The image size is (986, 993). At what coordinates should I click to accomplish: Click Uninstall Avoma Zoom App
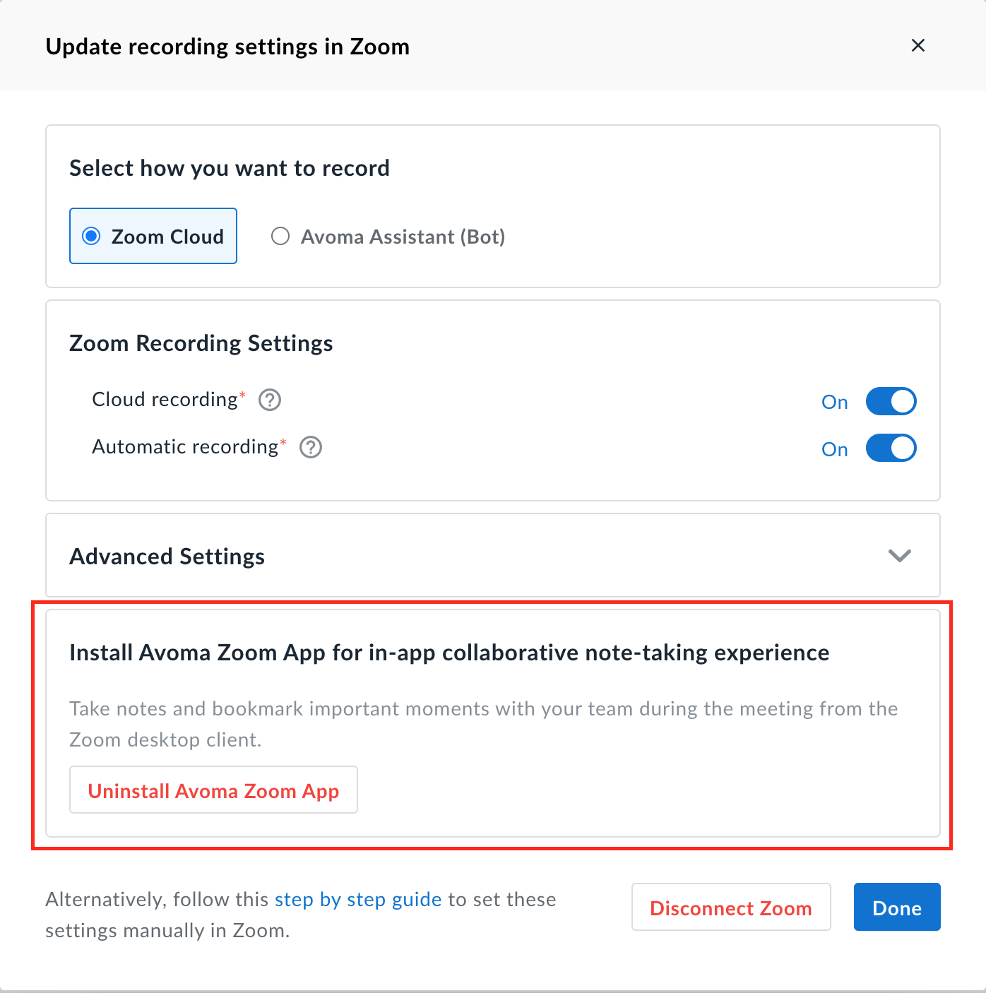pyautogui.click(x=213, y=790)
